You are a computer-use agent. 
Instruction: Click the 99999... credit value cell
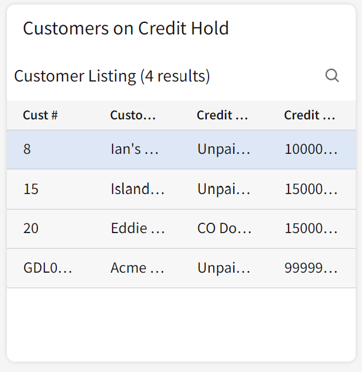(311, 268)
